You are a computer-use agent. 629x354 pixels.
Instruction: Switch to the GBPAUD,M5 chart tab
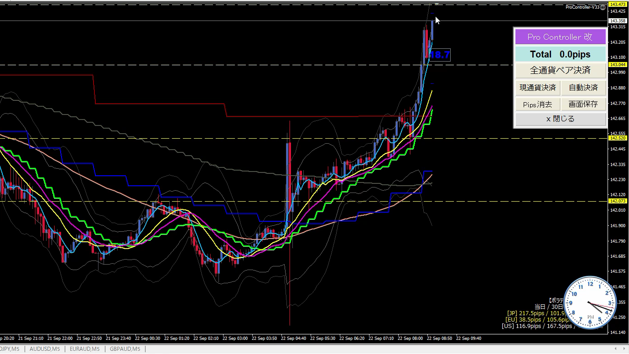125,349
